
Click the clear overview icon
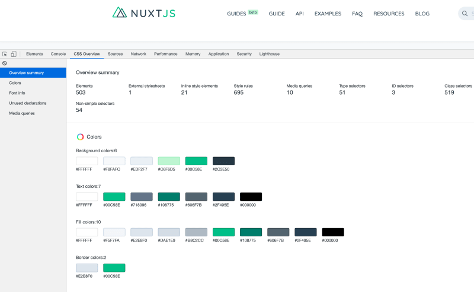coord(5,63)
